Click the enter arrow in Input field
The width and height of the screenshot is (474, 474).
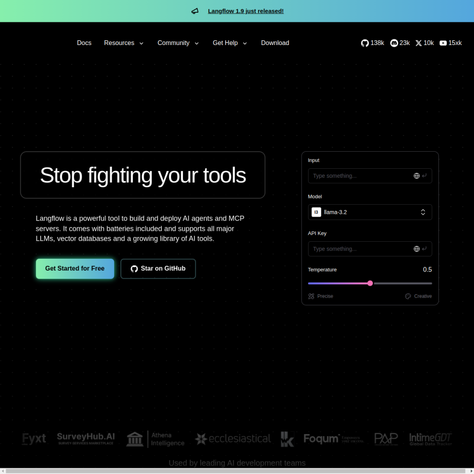(x=424, y=175)
